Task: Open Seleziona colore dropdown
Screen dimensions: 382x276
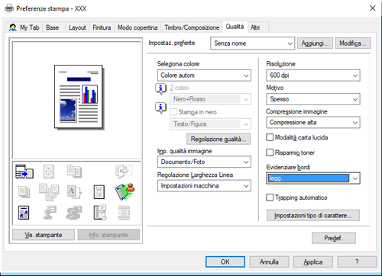Action: tap(204, 75)
